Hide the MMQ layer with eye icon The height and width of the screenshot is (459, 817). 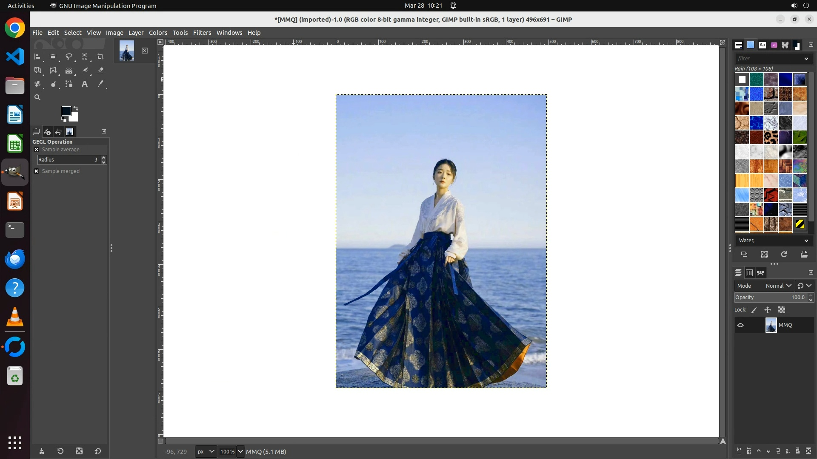pyautogui.click(x=740, y=325)
